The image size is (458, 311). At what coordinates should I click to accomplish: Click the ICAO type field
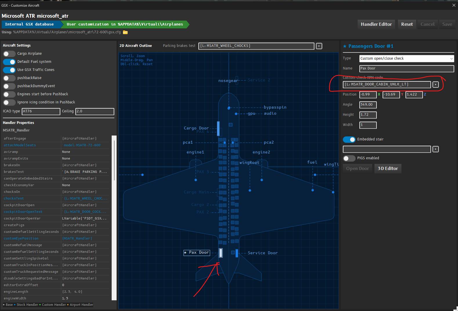tap(41, 111)
